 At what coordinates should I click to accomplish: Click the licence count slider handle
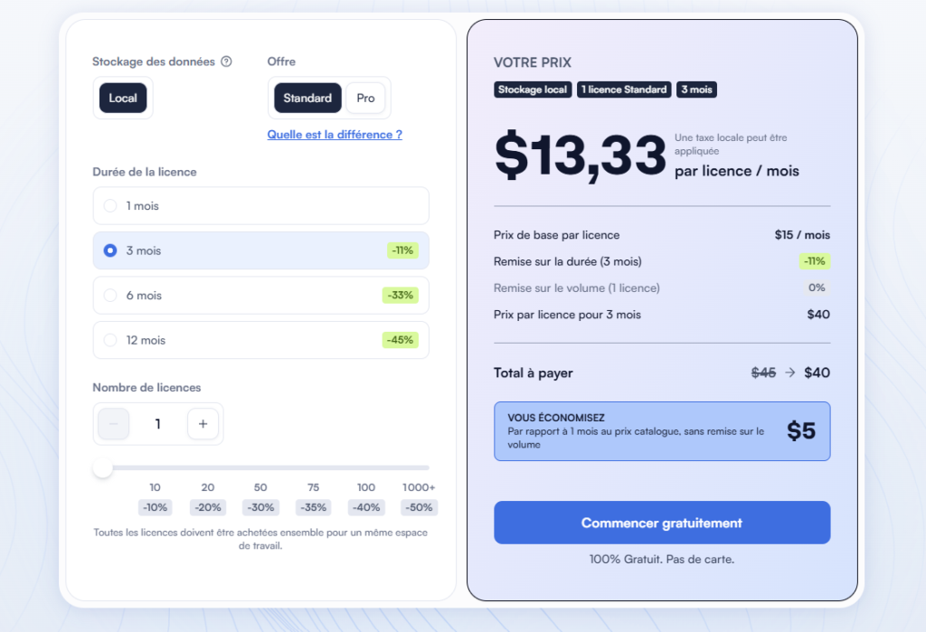point(103,467)
